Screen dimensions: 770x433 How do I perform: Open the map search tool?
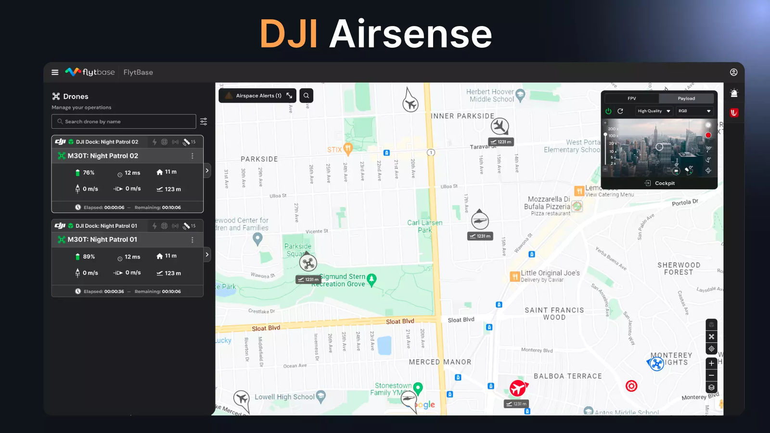coord(306,96)
